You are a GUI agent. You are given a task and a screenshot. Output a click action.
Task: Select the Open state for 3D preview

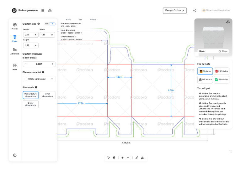click(202, 51)
